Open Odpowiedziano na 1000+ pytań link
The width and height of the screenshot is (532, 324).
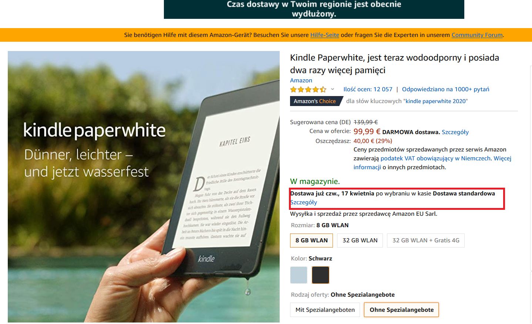click(445, 89)
